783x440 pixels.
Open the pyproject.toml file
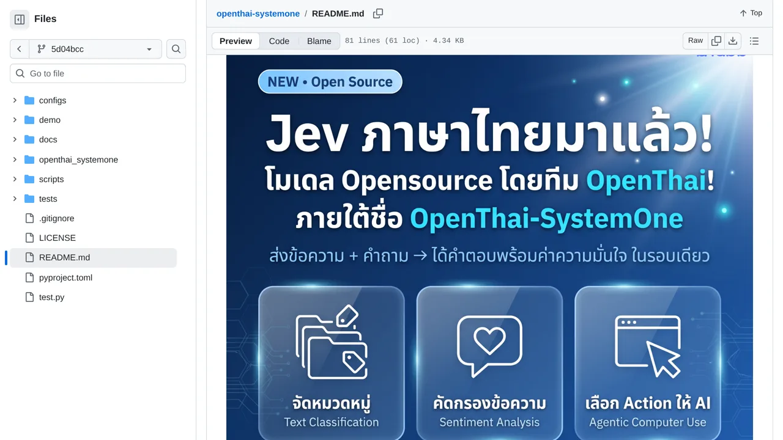click(65, 277)
